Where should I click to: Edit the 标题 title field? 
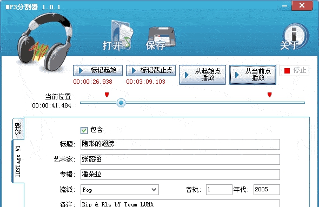pyautogui.click(x=180, y=144)
